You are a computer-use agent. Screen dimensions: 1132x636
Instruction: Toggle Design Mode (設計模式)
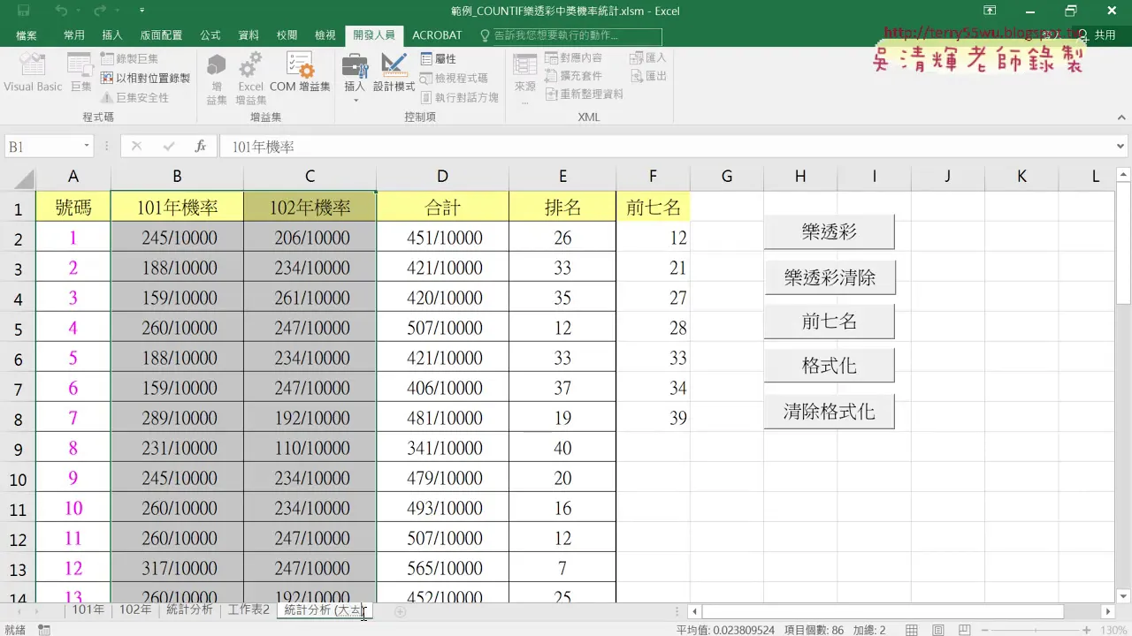click(394, 72)
